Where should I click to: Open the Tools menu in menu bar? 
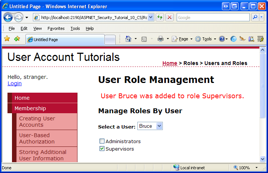(75, 28)
